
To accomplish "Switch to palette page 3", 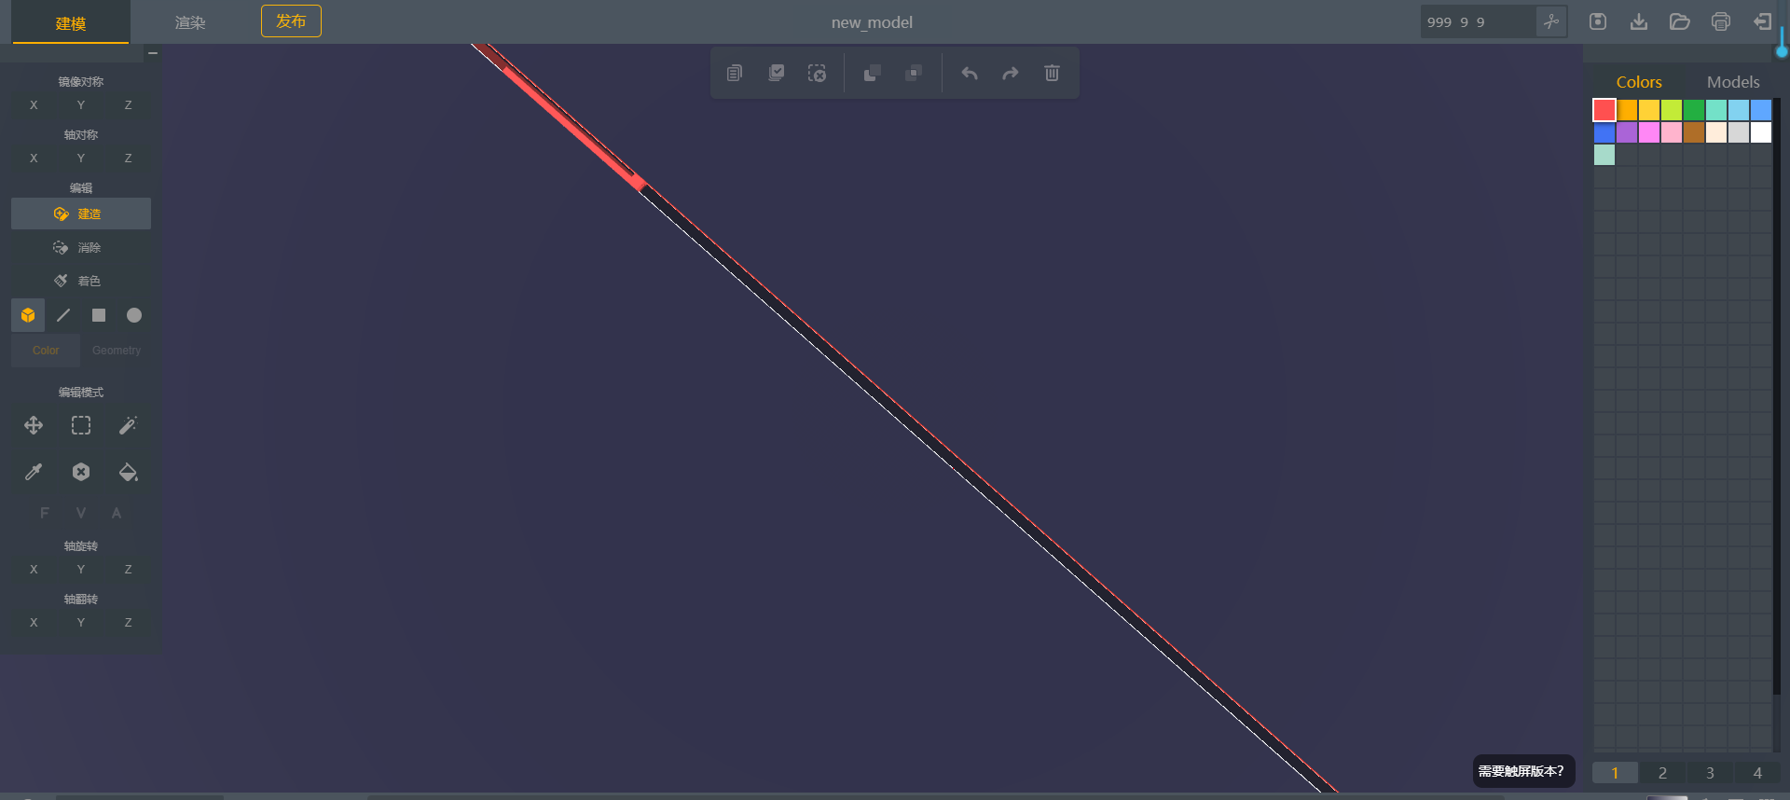I will coord(1710,773).
